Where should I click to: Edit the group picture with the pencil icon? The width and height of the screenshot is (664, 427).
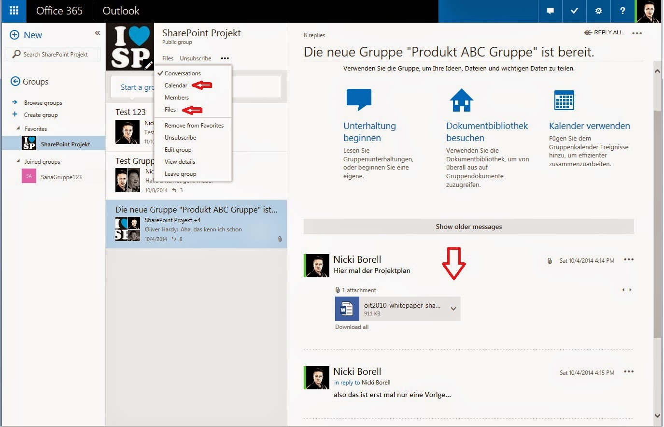(x=148, y=65)
